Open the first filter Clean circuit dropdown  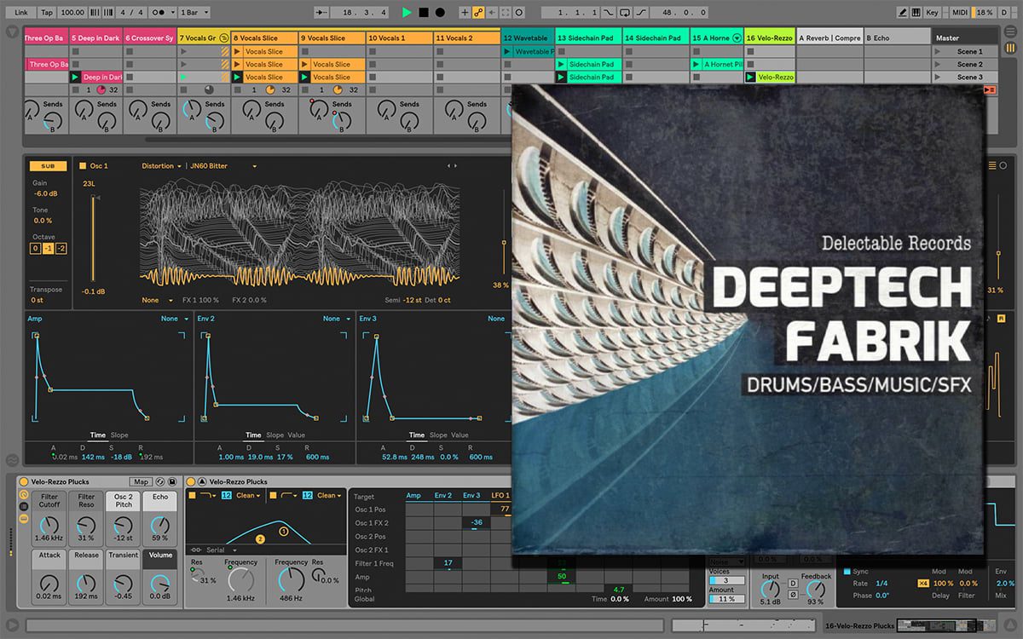pyautogui.click(x=248, y=495)
